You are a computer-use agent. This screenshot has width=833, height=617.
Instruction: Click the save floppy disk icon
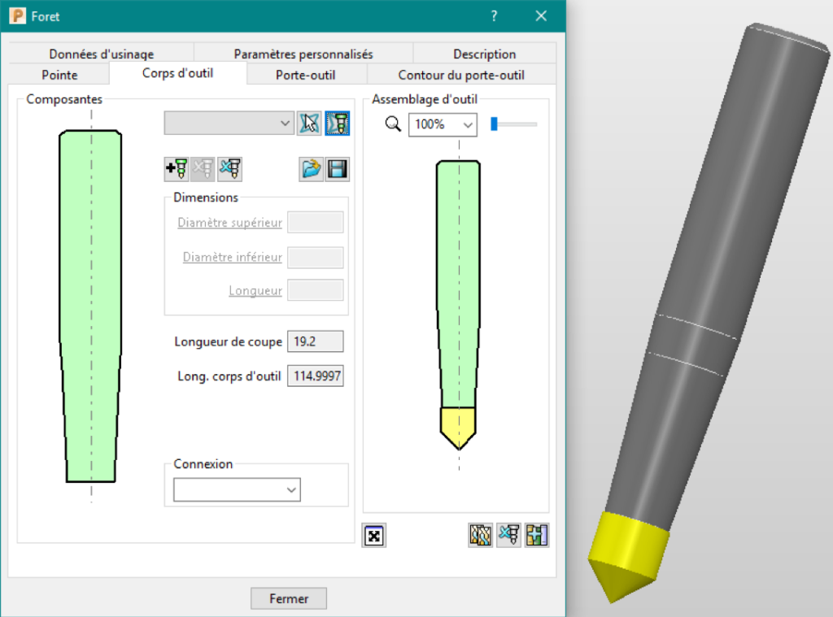tap(338, 169)
